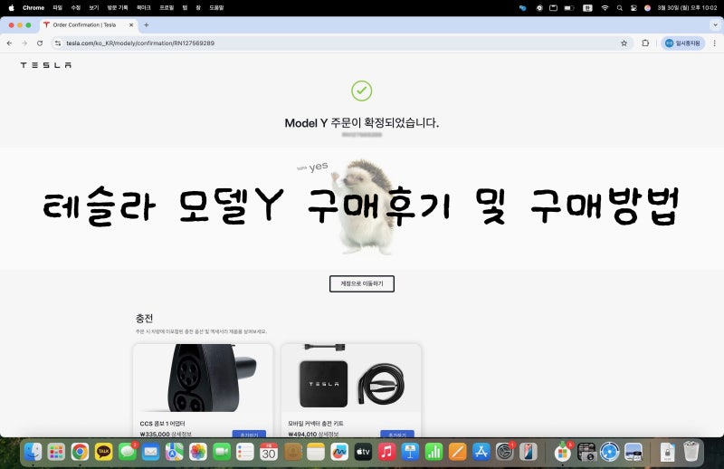The width and height of the screenshot is (724, 469).
Task: Select the mobile connector kit product image
Action: point(351,378)
